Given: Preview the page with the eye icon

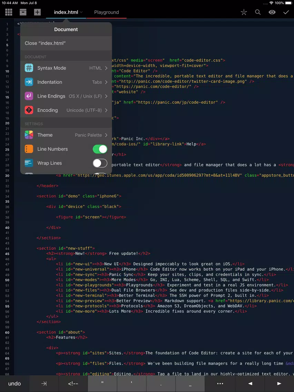Looking at the screenshot, I should point(272,12).
